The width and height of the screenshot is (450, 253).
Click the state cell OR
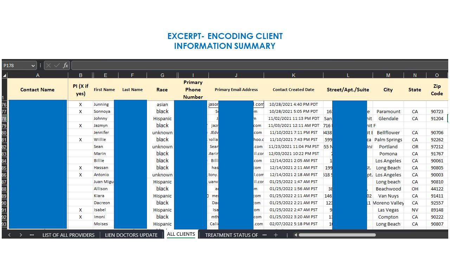coord(415,147)
